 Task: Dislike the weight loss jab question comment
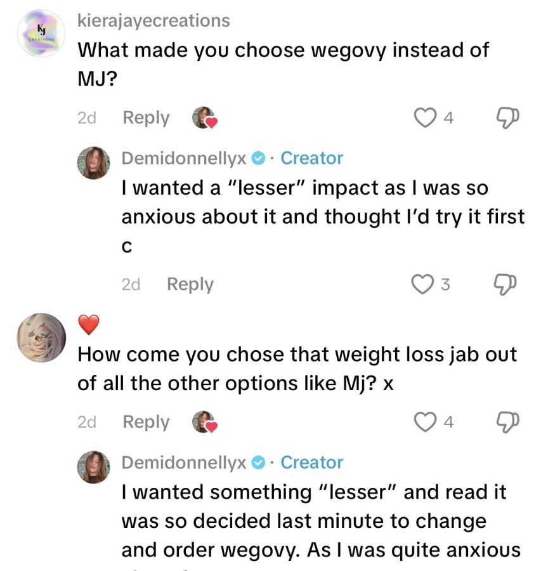pos(508,422)
